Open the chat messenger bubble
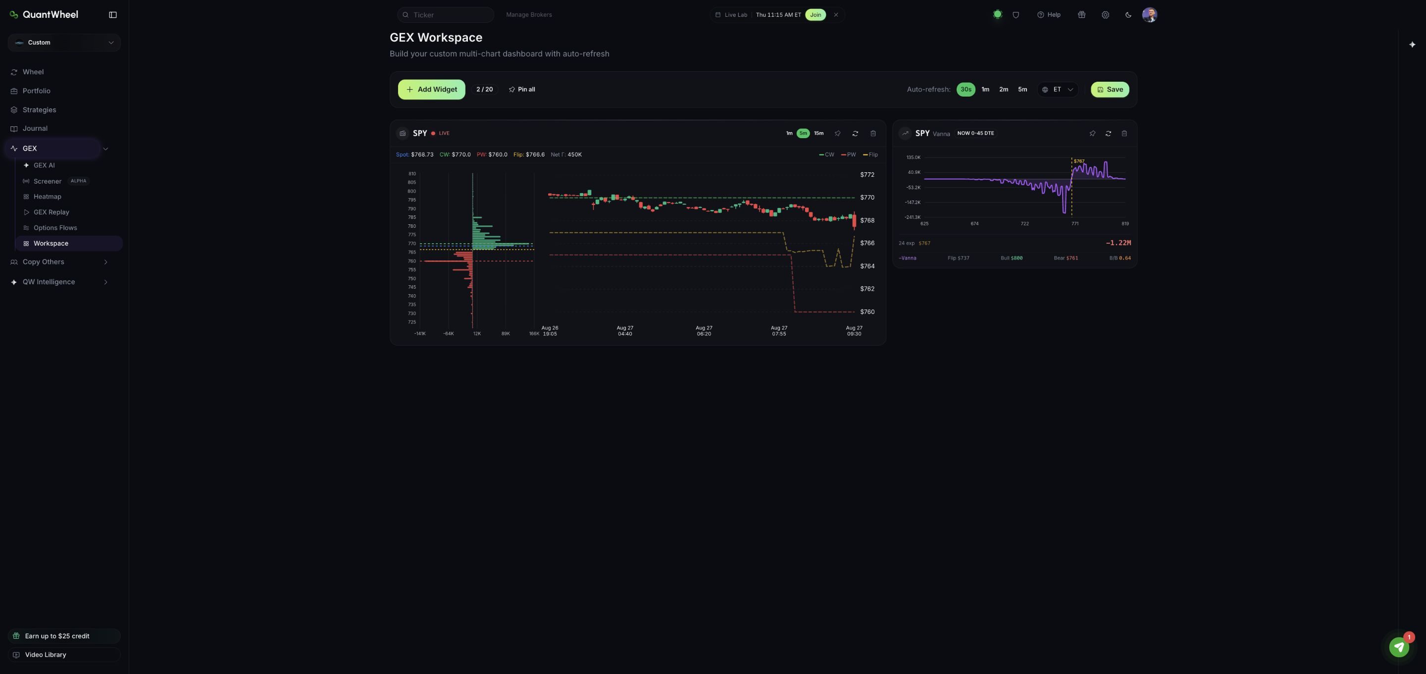1426x674 pixels. tap(1399, 646)
